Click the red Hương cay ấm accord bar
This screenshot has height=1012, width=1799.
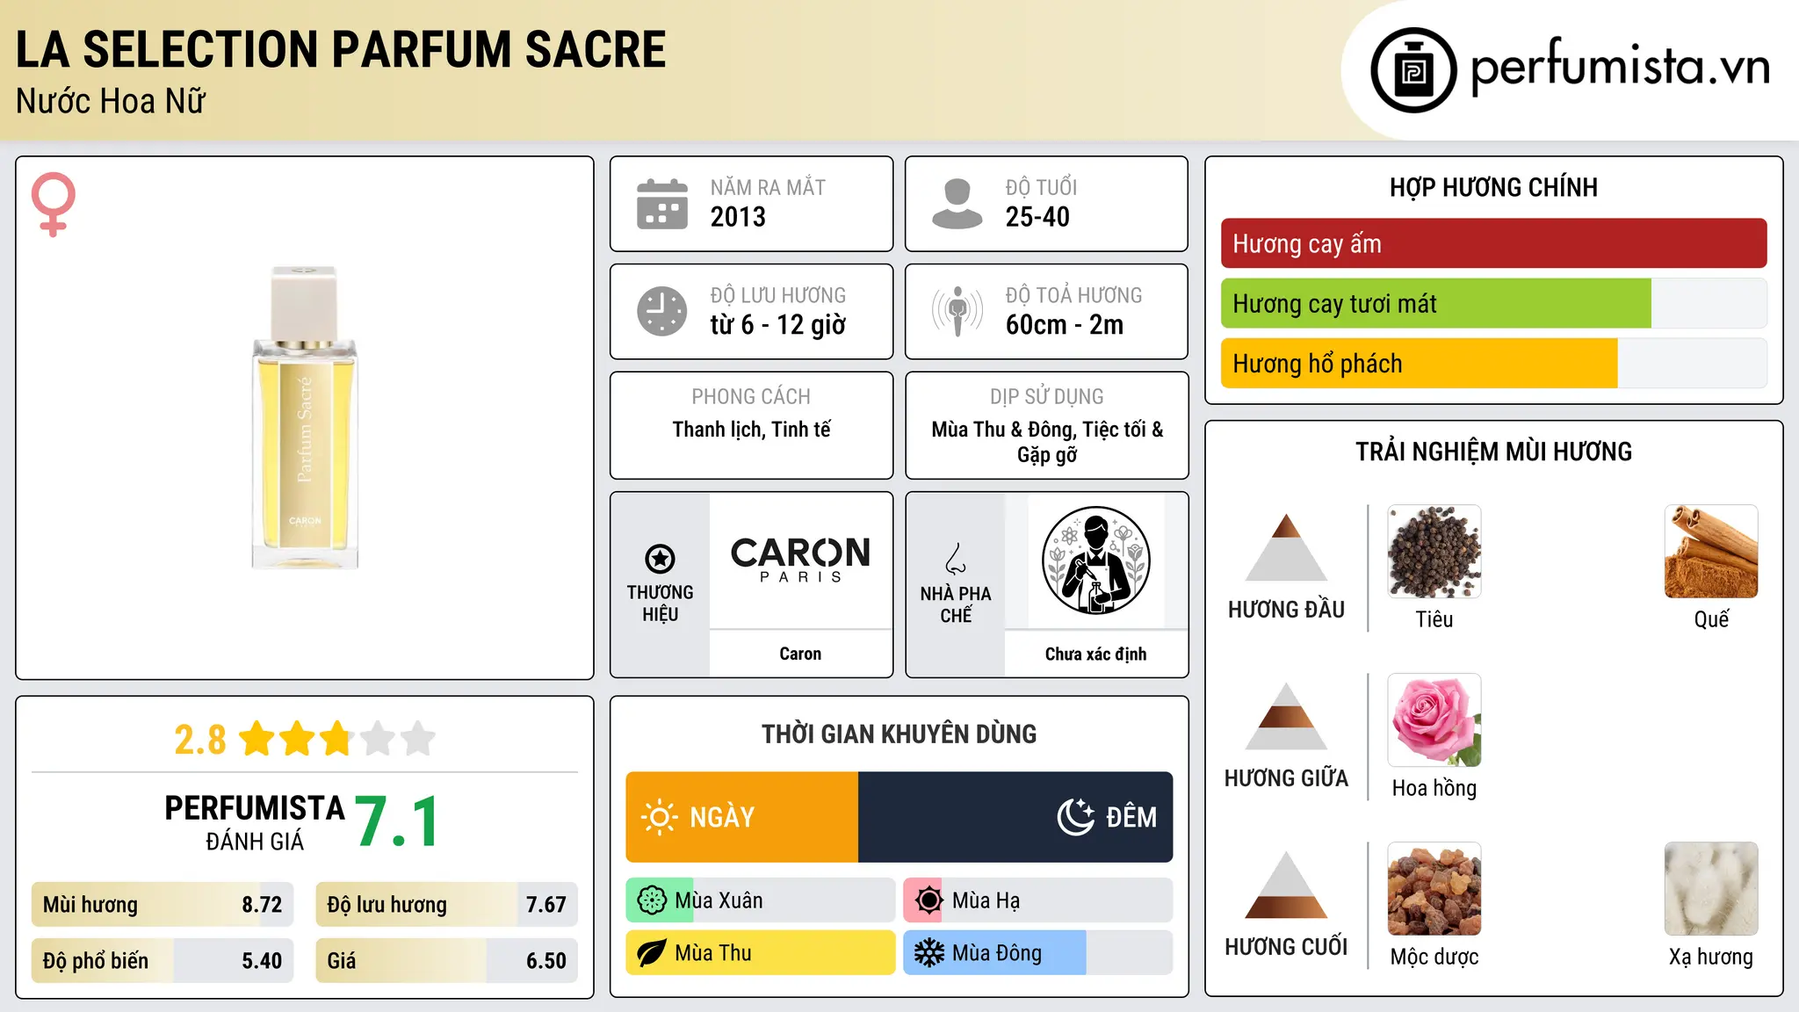pos(1494,243)
